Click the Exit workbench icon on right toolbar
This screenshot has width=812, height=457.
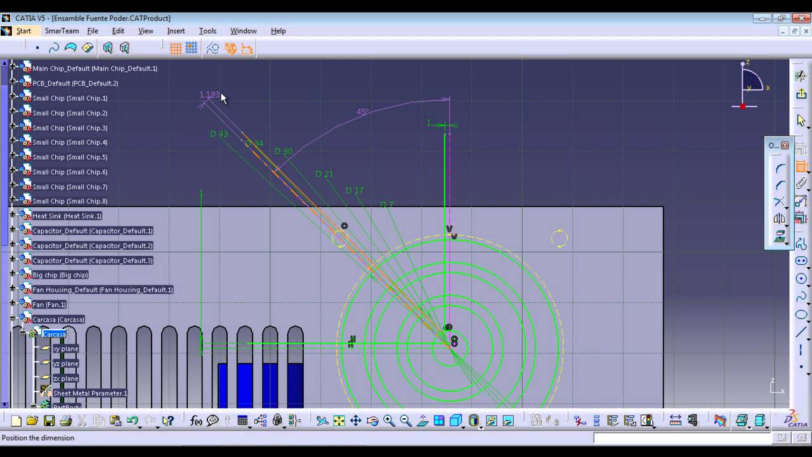tap(801, 94)
